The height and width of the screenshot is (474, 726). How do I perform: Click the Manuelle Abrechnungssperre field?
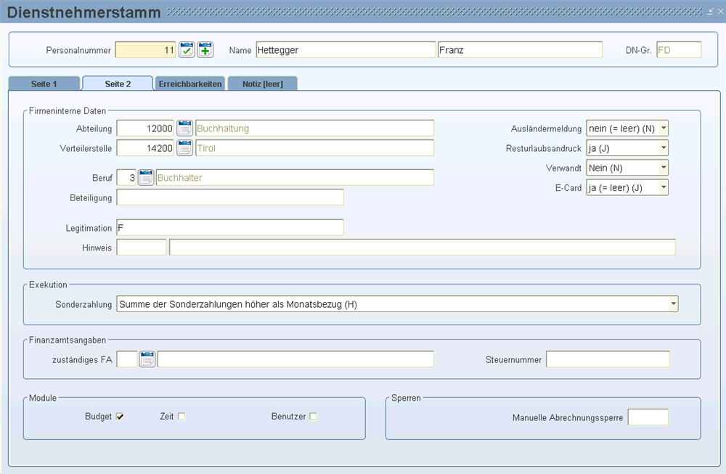click(x=648, y=417)
